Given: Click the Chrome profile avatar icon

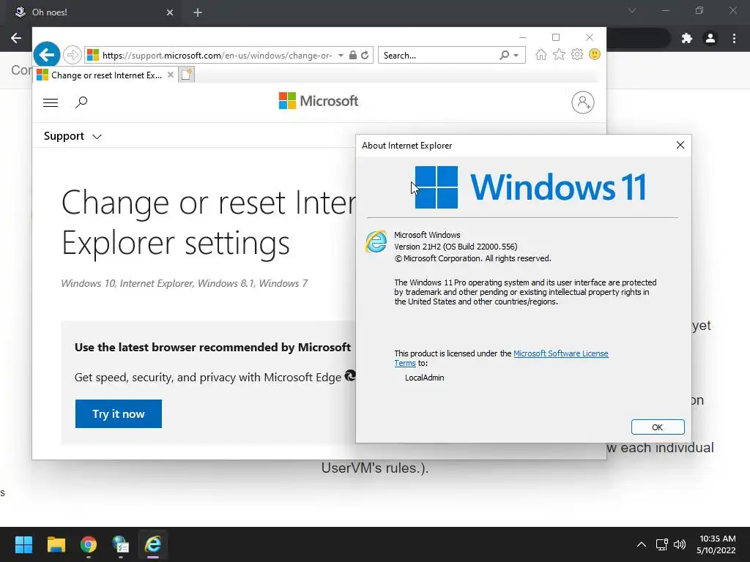Looking at the screenshot, I should (710, 38).
